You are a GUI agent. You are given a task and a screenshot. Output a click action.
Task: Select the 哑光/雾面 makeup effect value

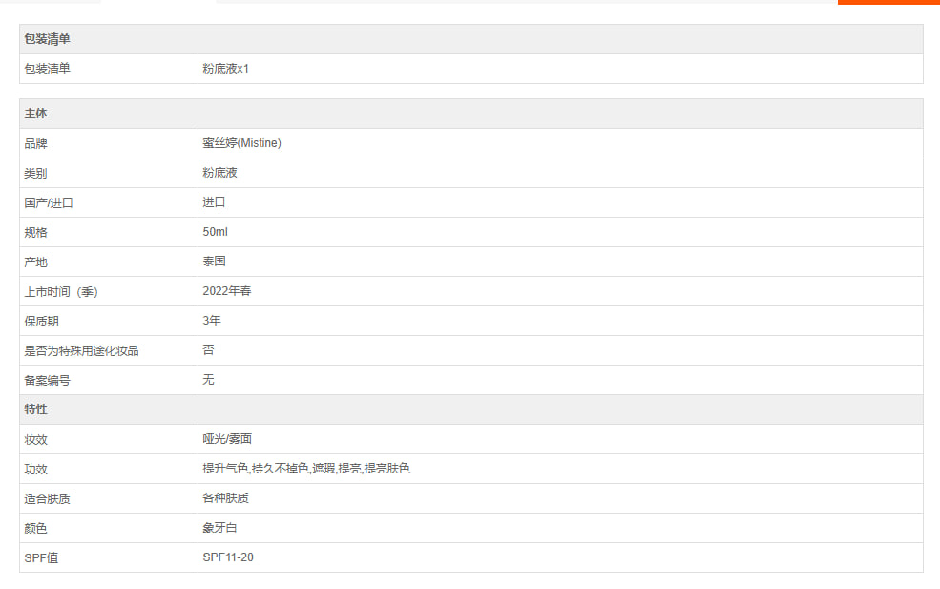[x=227, y=439]
